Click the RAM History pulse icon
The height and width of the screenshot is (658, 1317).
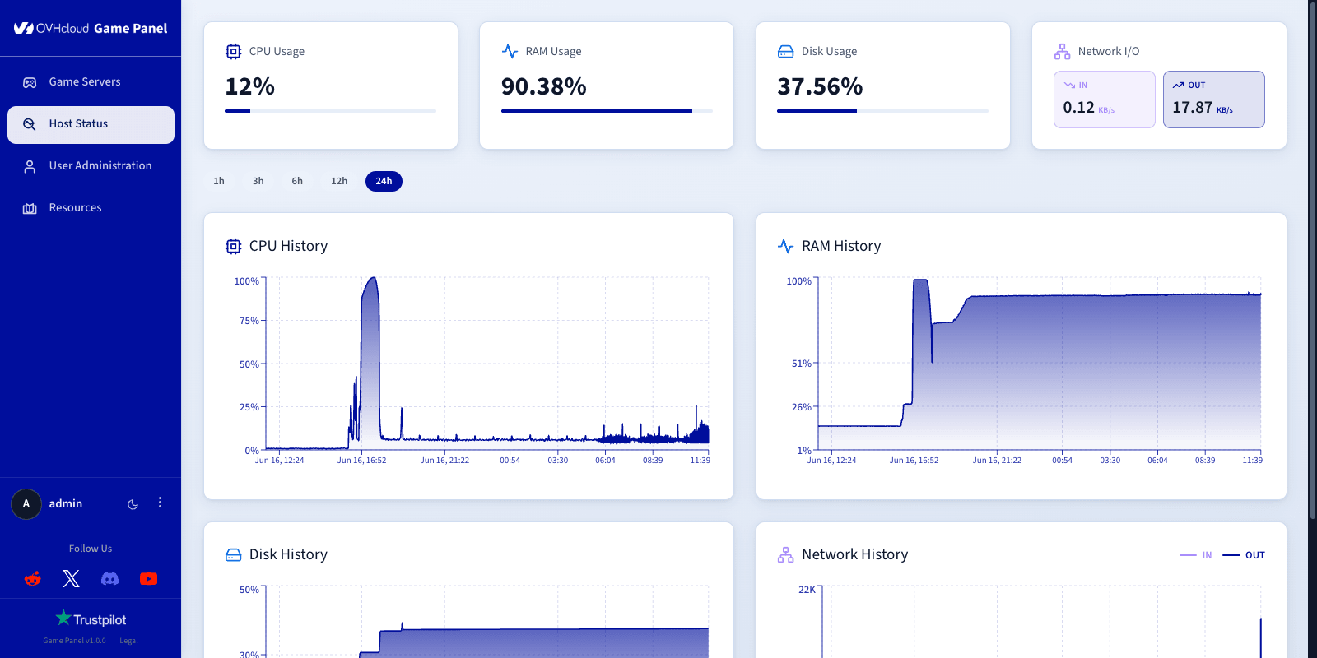point(786,246)
